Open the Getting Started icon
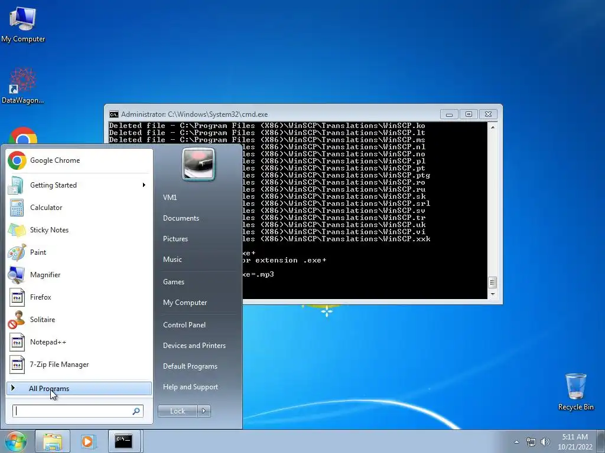This screenshot has height=453, width=605. 17,185
